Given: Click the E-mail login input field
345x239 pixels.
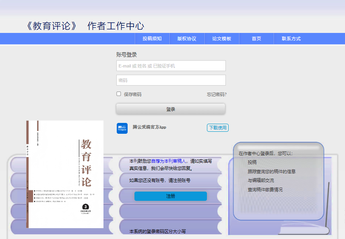Looking at the screenshot, I should 171,65.
